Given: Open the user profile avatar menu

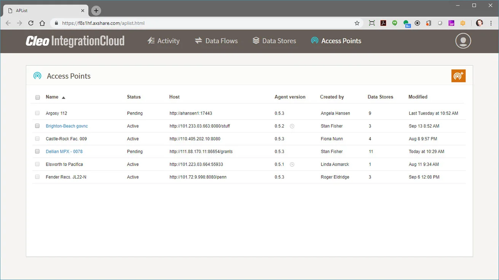Looking at the screenshot, I should 463,41.
